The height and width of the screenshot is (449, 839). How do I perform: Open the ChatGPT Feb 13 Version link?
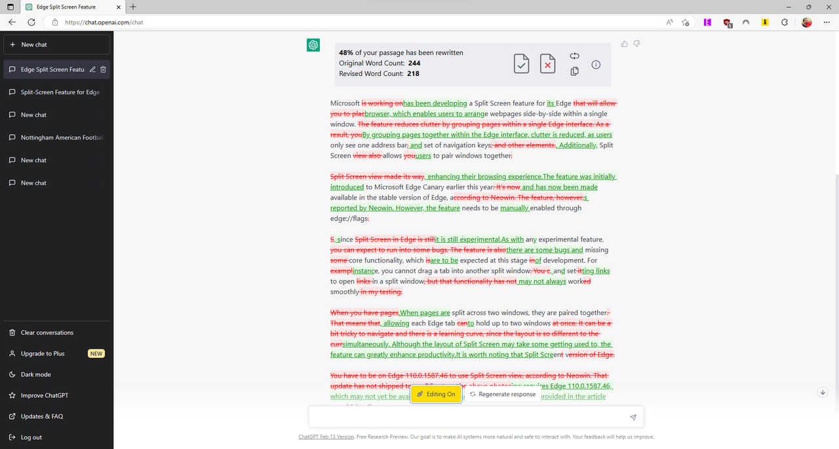click(x=326, y=437)
